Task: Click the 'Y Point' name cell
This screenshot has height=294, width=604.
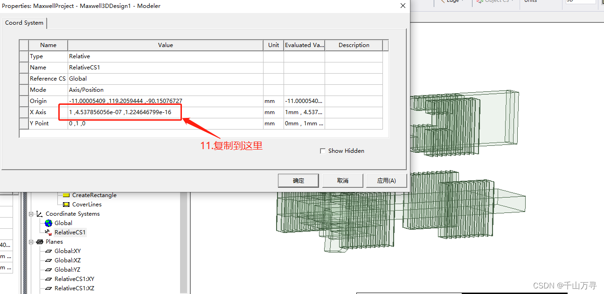Action: coord(48,123)
